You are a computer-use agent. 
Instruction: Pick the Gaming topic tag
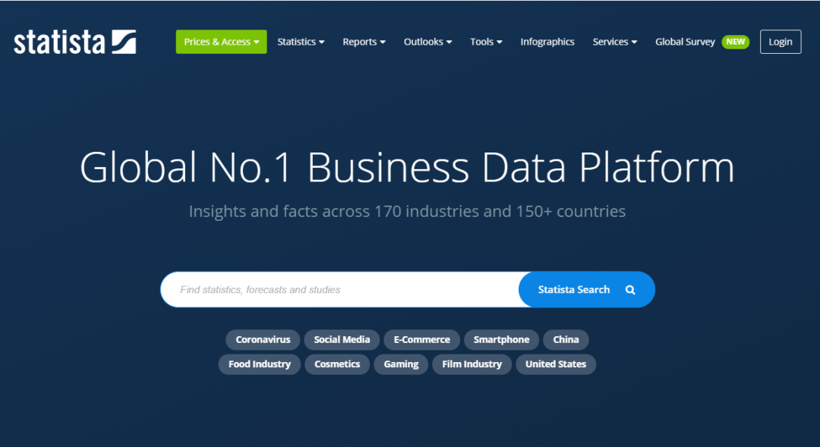click(x=401, y=364)
